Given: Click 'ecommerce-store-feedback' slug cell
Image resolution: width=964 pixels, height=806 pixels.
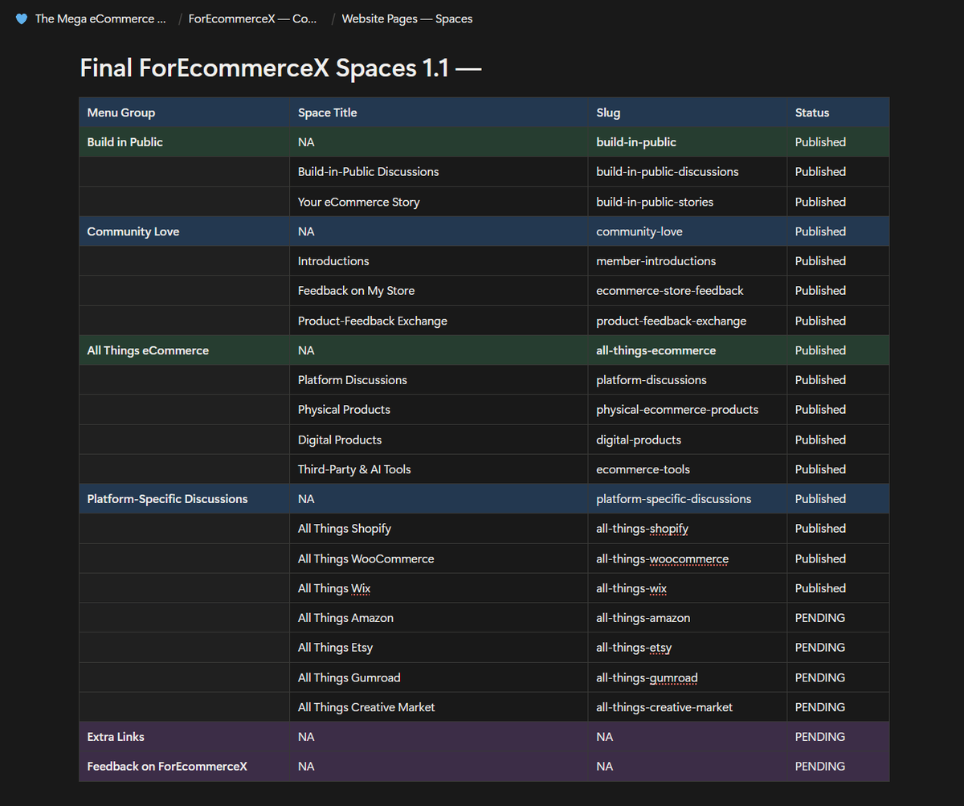Looking at the screenshot, I should (x=688, y=291).
